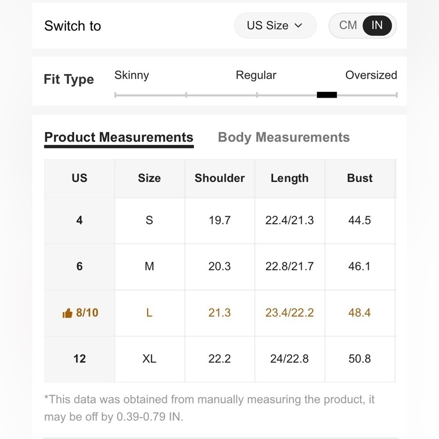Click the US size 12 row header
Image resolution: width=439 pixels, height=439 pixels.
79,359
